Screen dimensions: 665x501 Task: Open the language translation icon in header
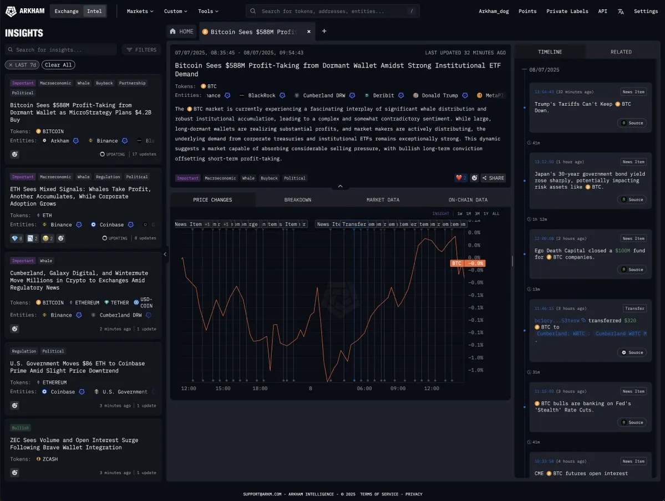[x=621, y=12]
